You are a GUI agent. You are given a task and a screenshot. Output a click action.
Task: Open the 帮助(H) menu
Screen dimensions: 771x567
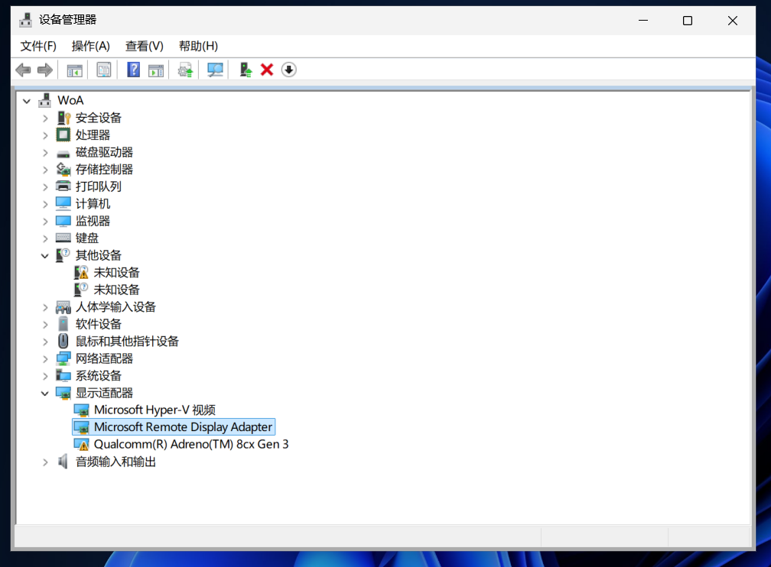[198, 46]
